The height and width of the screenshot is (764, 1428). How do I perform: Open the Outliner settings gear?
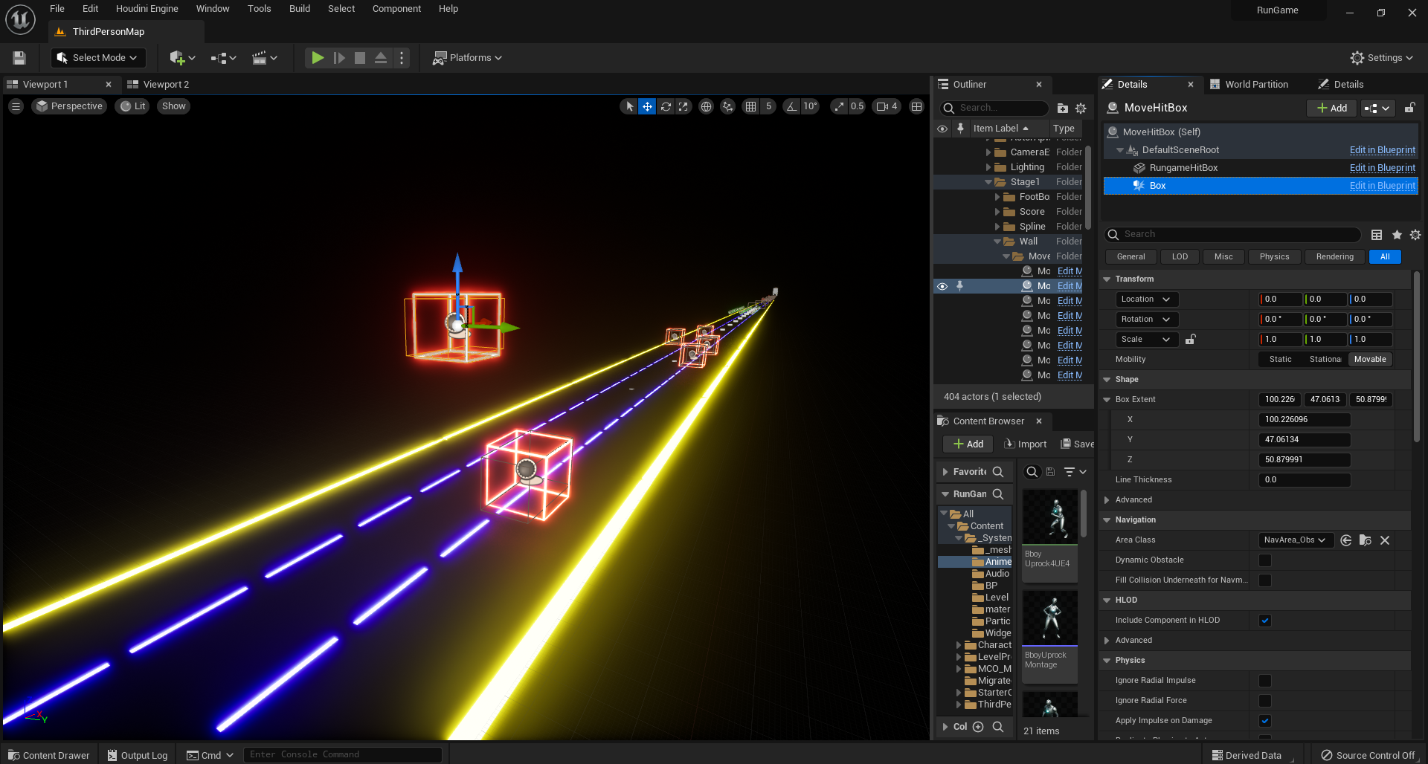(1081, 109)
